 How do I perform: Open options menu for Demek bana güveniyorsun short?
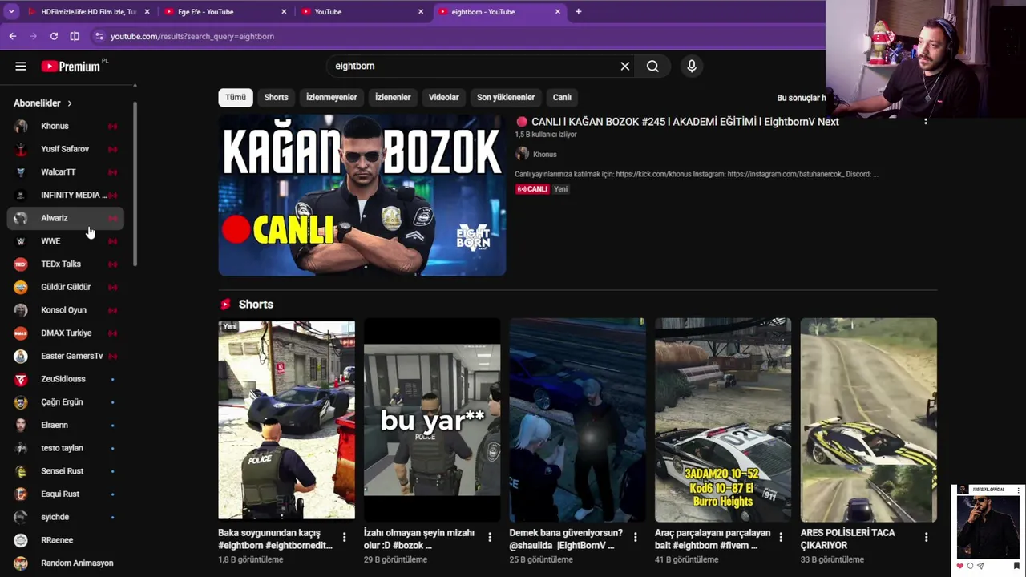click(635, 537)
